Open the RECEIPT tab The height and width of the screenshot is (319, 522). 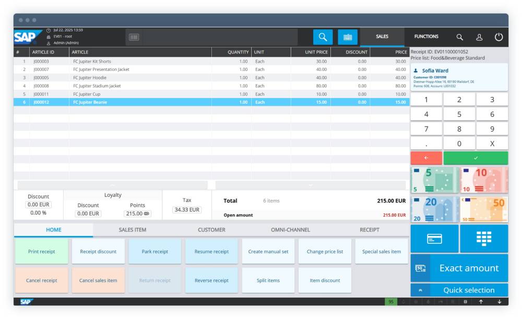370,230
